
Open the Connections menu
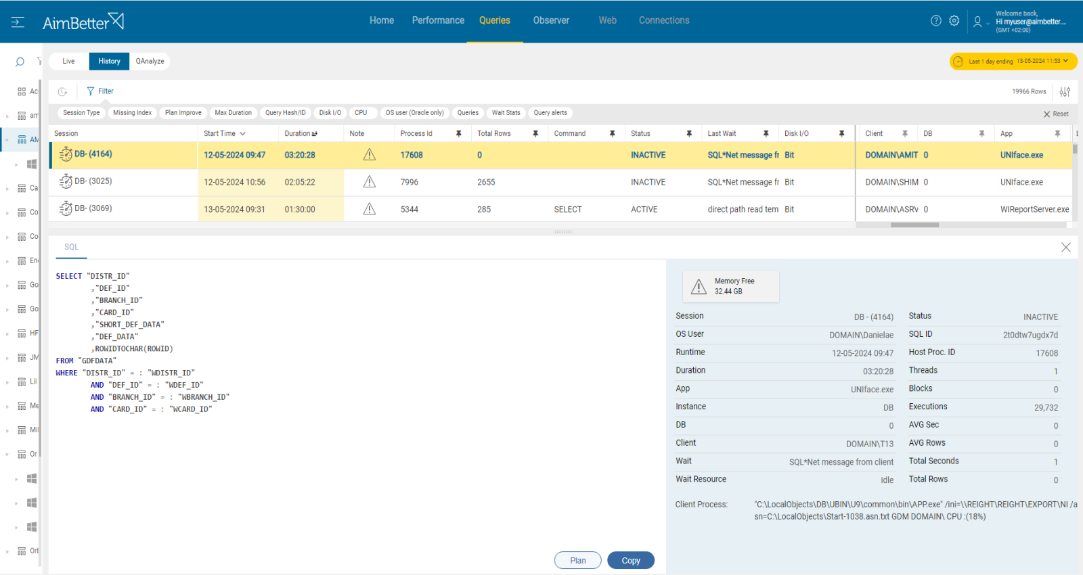[x=664, y=21]
